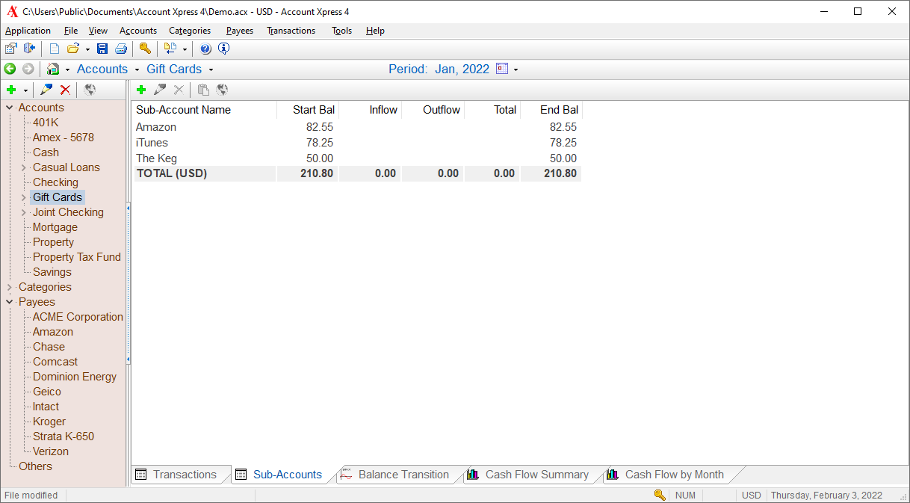Expand the Casual Loans tree node
This screenshot has height=503, width=910.
(x=24, y=167)
